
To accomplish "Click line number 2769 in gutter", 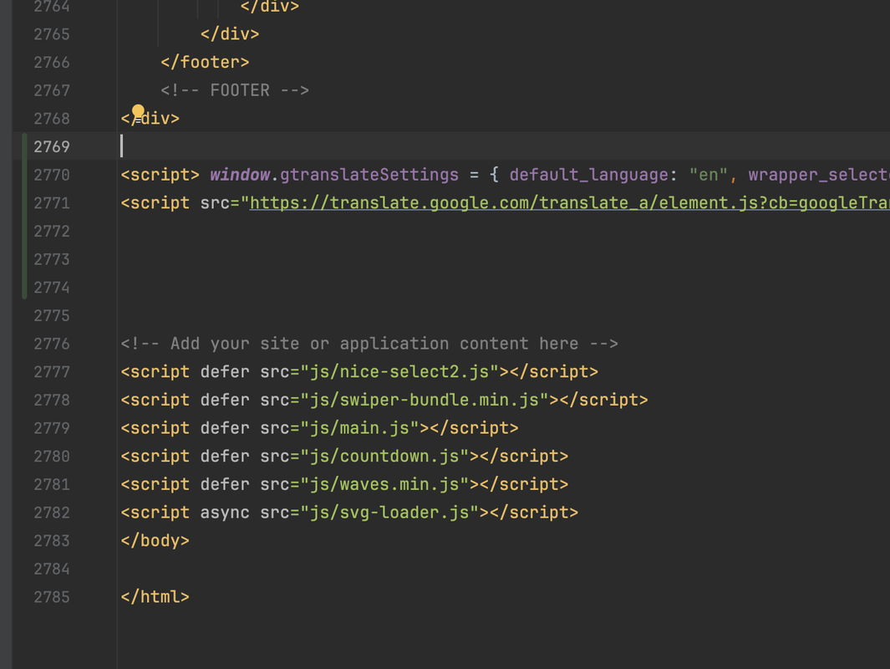I will tap(52, 146).
